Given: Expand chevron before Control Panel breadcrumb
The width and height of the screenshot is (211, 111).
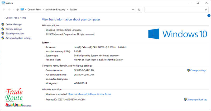Looking at the screenshot, I should [x=25, y=9].
